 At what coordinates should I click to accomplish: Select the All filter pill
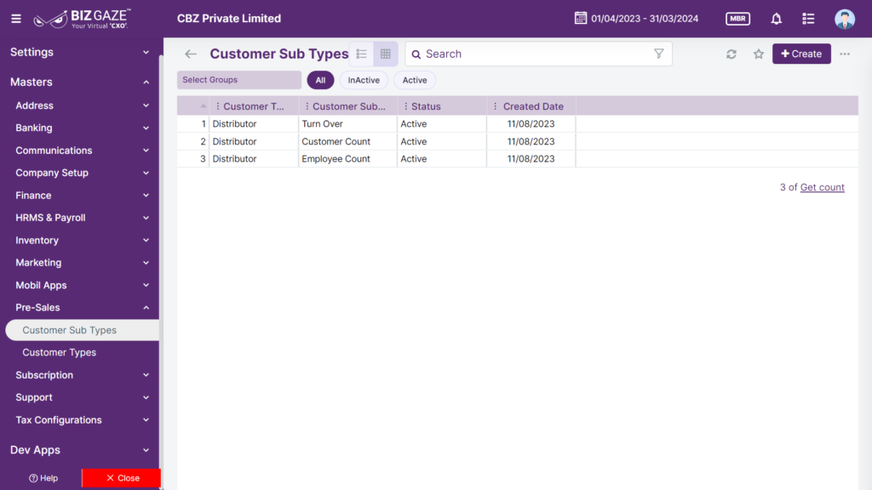tap(320, 80)
